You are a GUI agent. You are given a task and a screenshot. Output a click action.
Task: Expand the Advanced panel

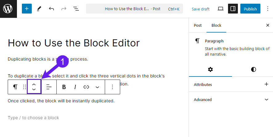tap(231, 100)
